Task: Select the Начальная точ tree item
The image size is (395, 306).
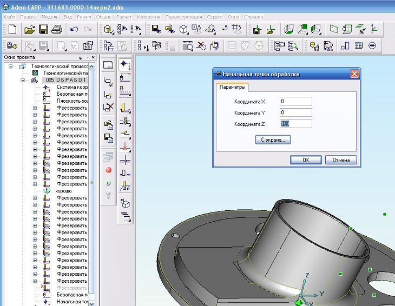Action: [72, 302]
